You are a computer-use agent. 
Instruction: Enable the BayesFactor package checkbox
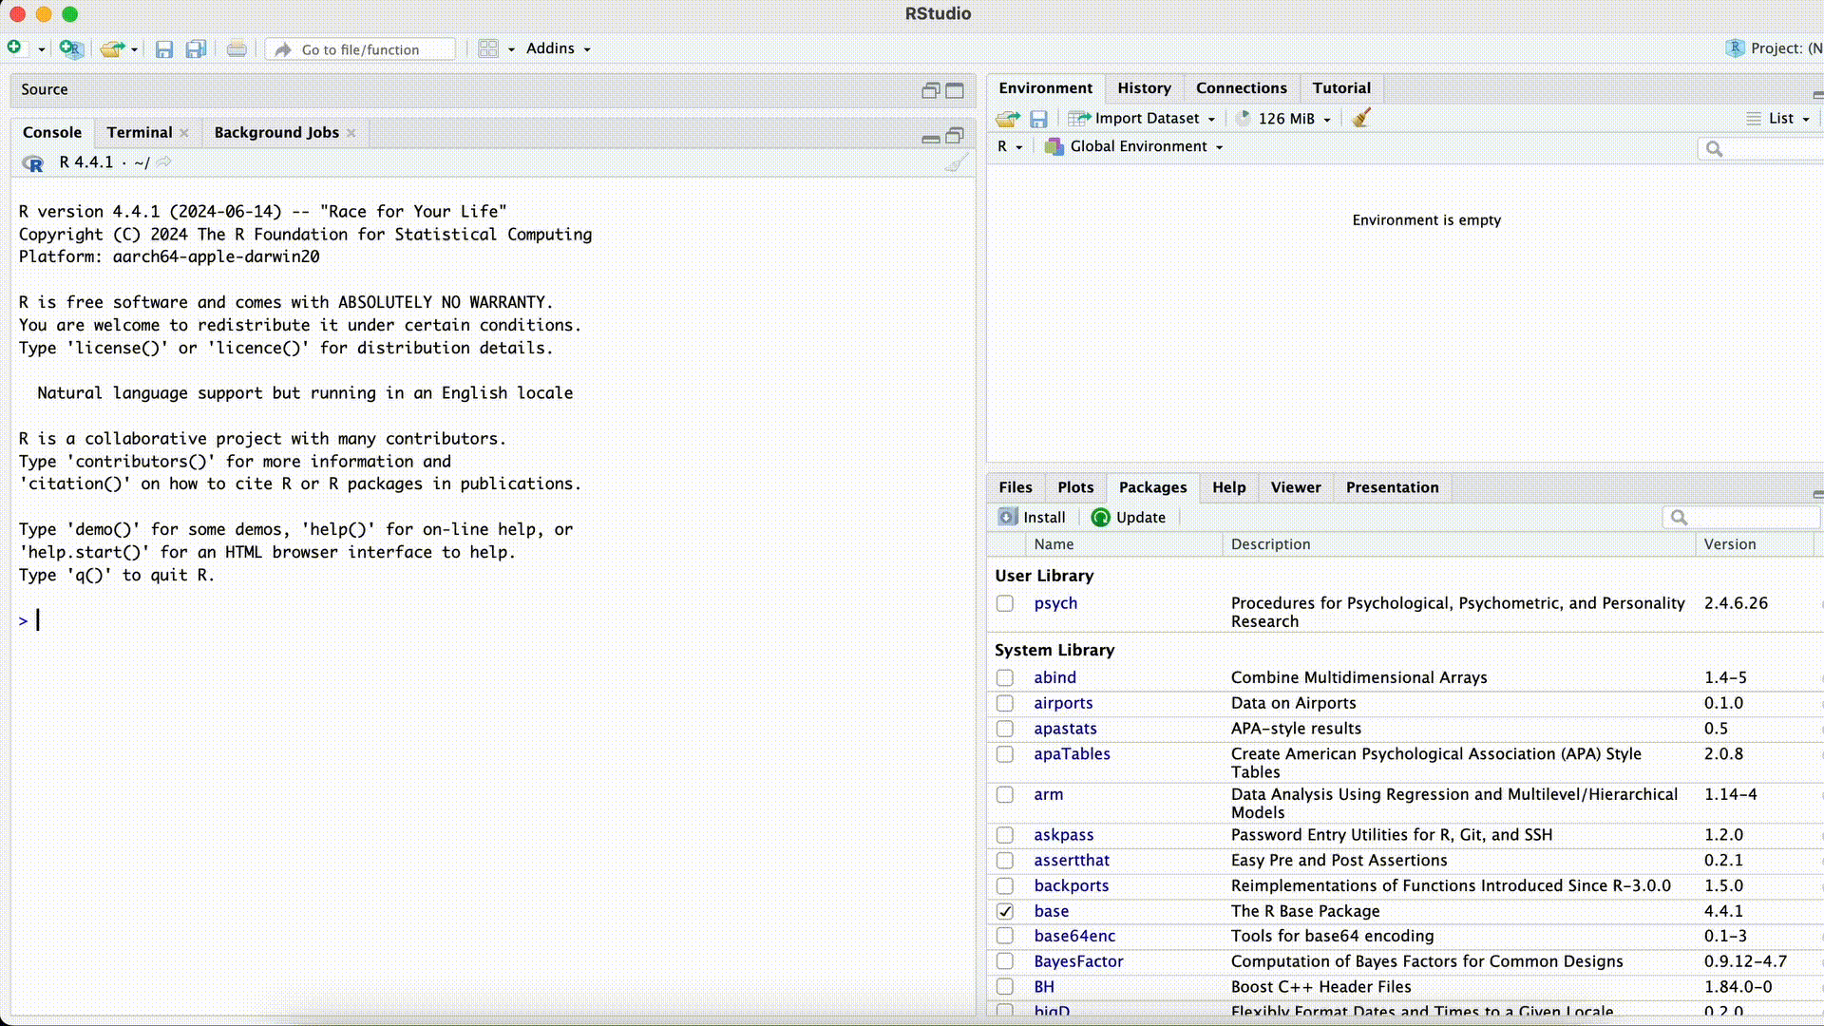[x=1005, y=961]
